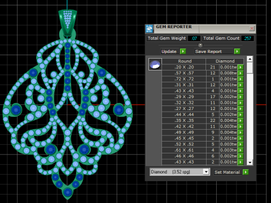Click scrollbar down arrow in gem list

coord(250,162)
